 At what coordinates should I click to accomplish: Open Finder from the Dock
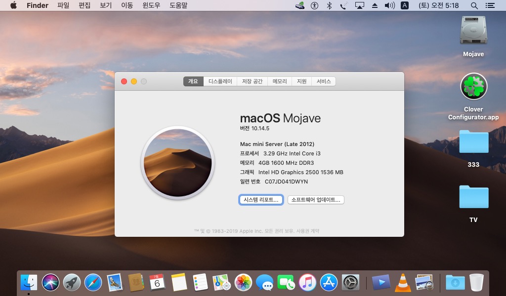tap(29, 283)
